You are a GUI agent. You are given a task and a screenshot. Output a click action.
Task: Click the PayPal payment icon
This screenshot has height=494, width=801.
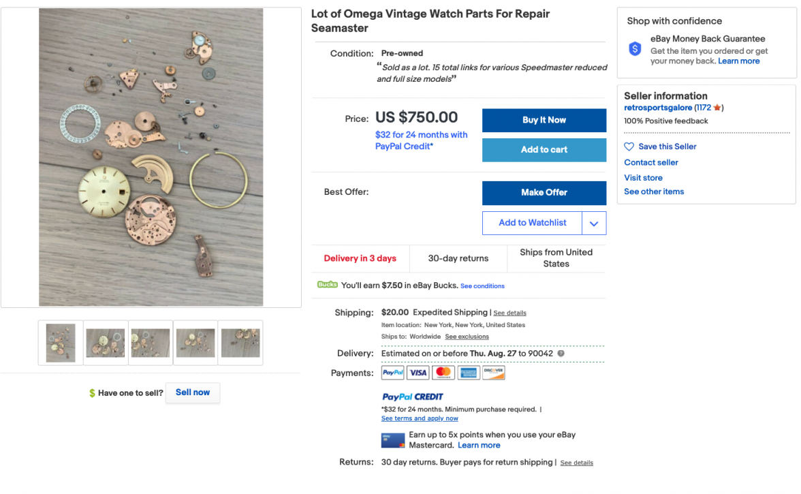[393, 373]
